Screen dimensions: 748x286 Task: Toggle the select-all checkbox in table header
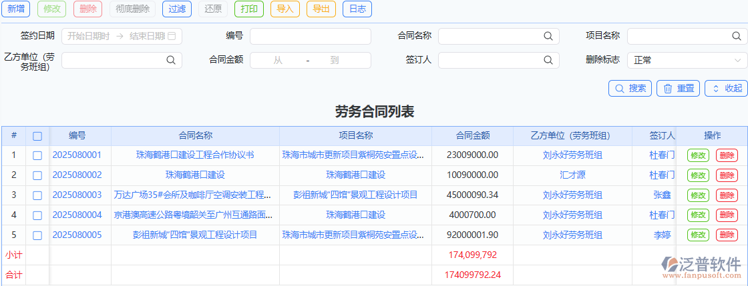[37, 136]
